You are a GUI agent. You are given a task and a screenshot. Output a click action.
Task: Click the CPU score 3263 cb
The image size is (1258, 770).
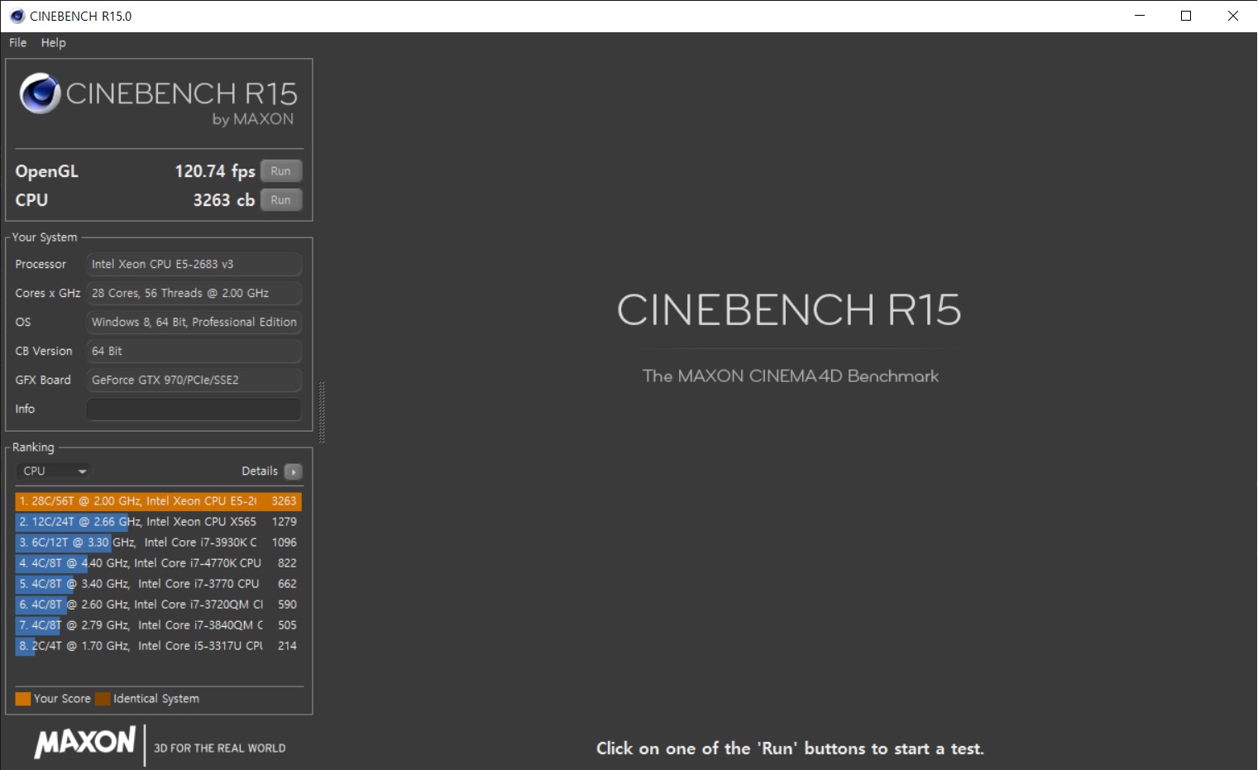224,200
